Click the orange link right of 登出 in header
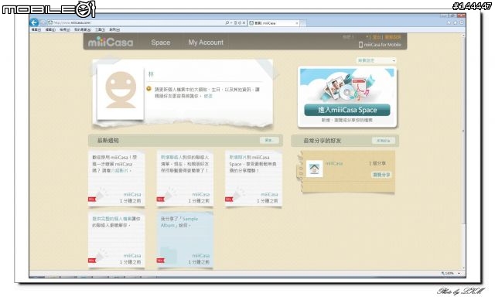 click(392, 37)
